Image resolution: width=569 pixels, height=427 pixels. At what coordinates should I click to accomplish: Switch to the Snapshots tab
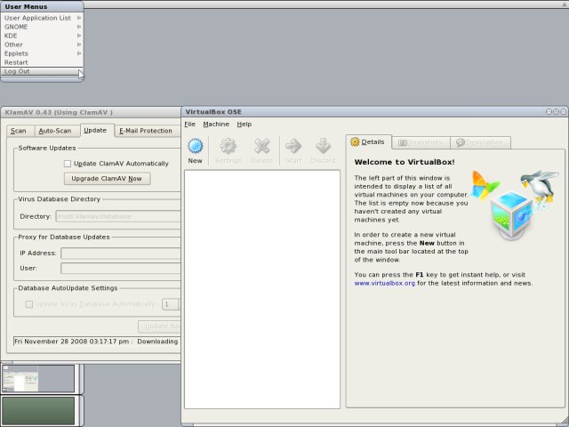point(421,142)
